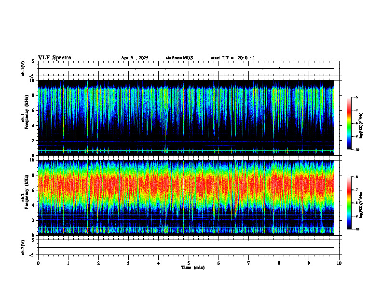Image resolution: width=382 pixels, height=295 pixels.
Task: Click the ch.1 voltage trace line
Action: (186, 68)
